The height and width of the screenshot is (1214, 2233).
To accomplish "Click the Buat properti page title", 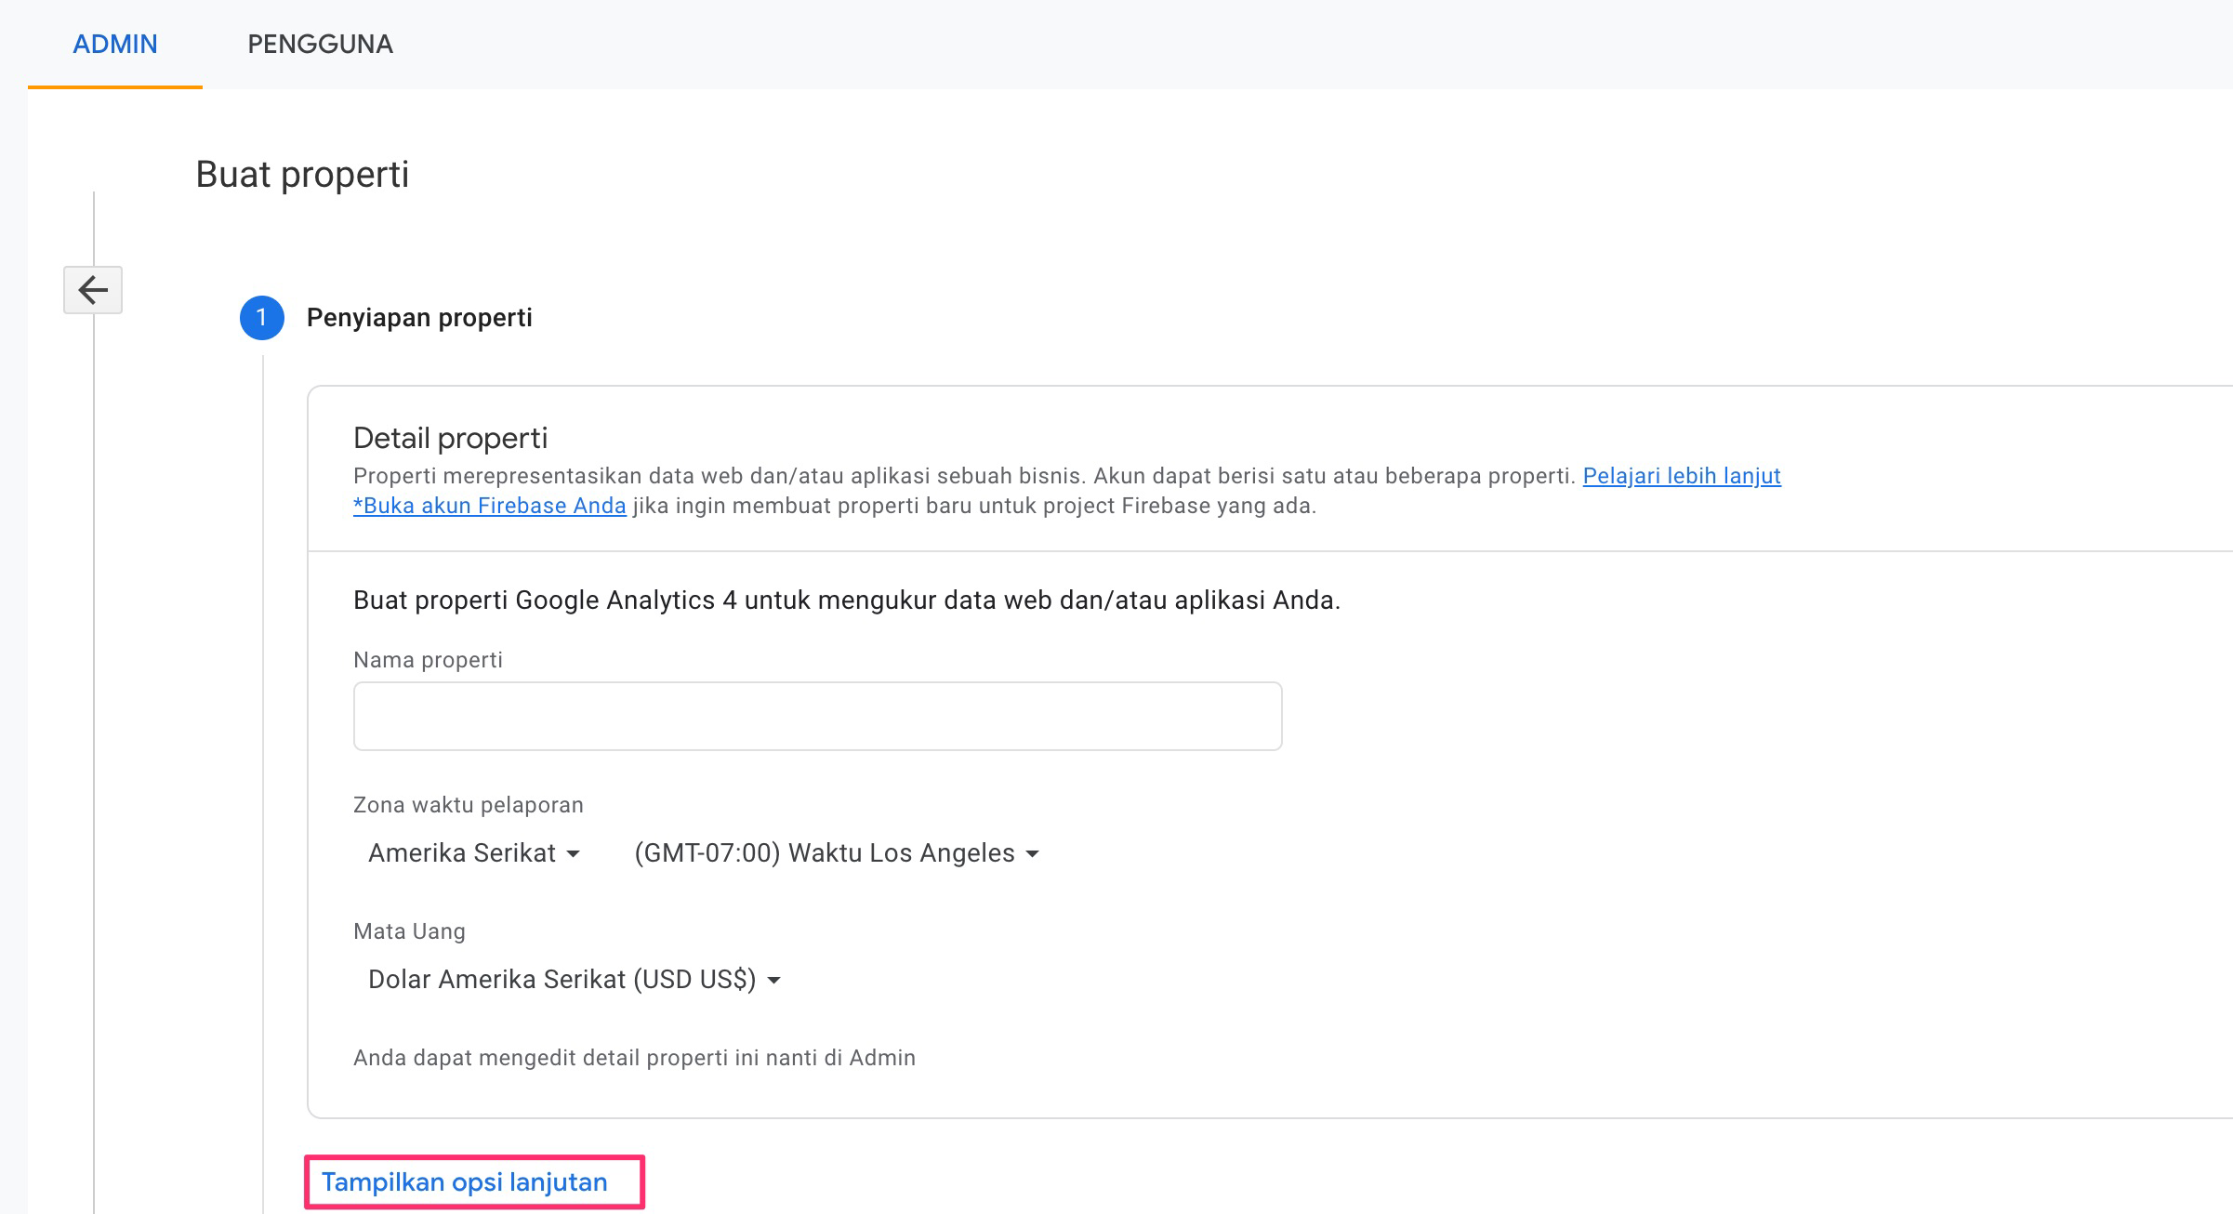I will 302,175.
